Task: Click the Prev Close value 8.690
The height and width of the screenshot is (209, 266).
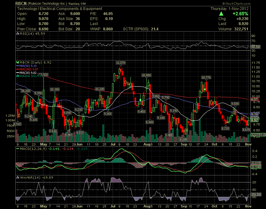Action: [43, 29]
